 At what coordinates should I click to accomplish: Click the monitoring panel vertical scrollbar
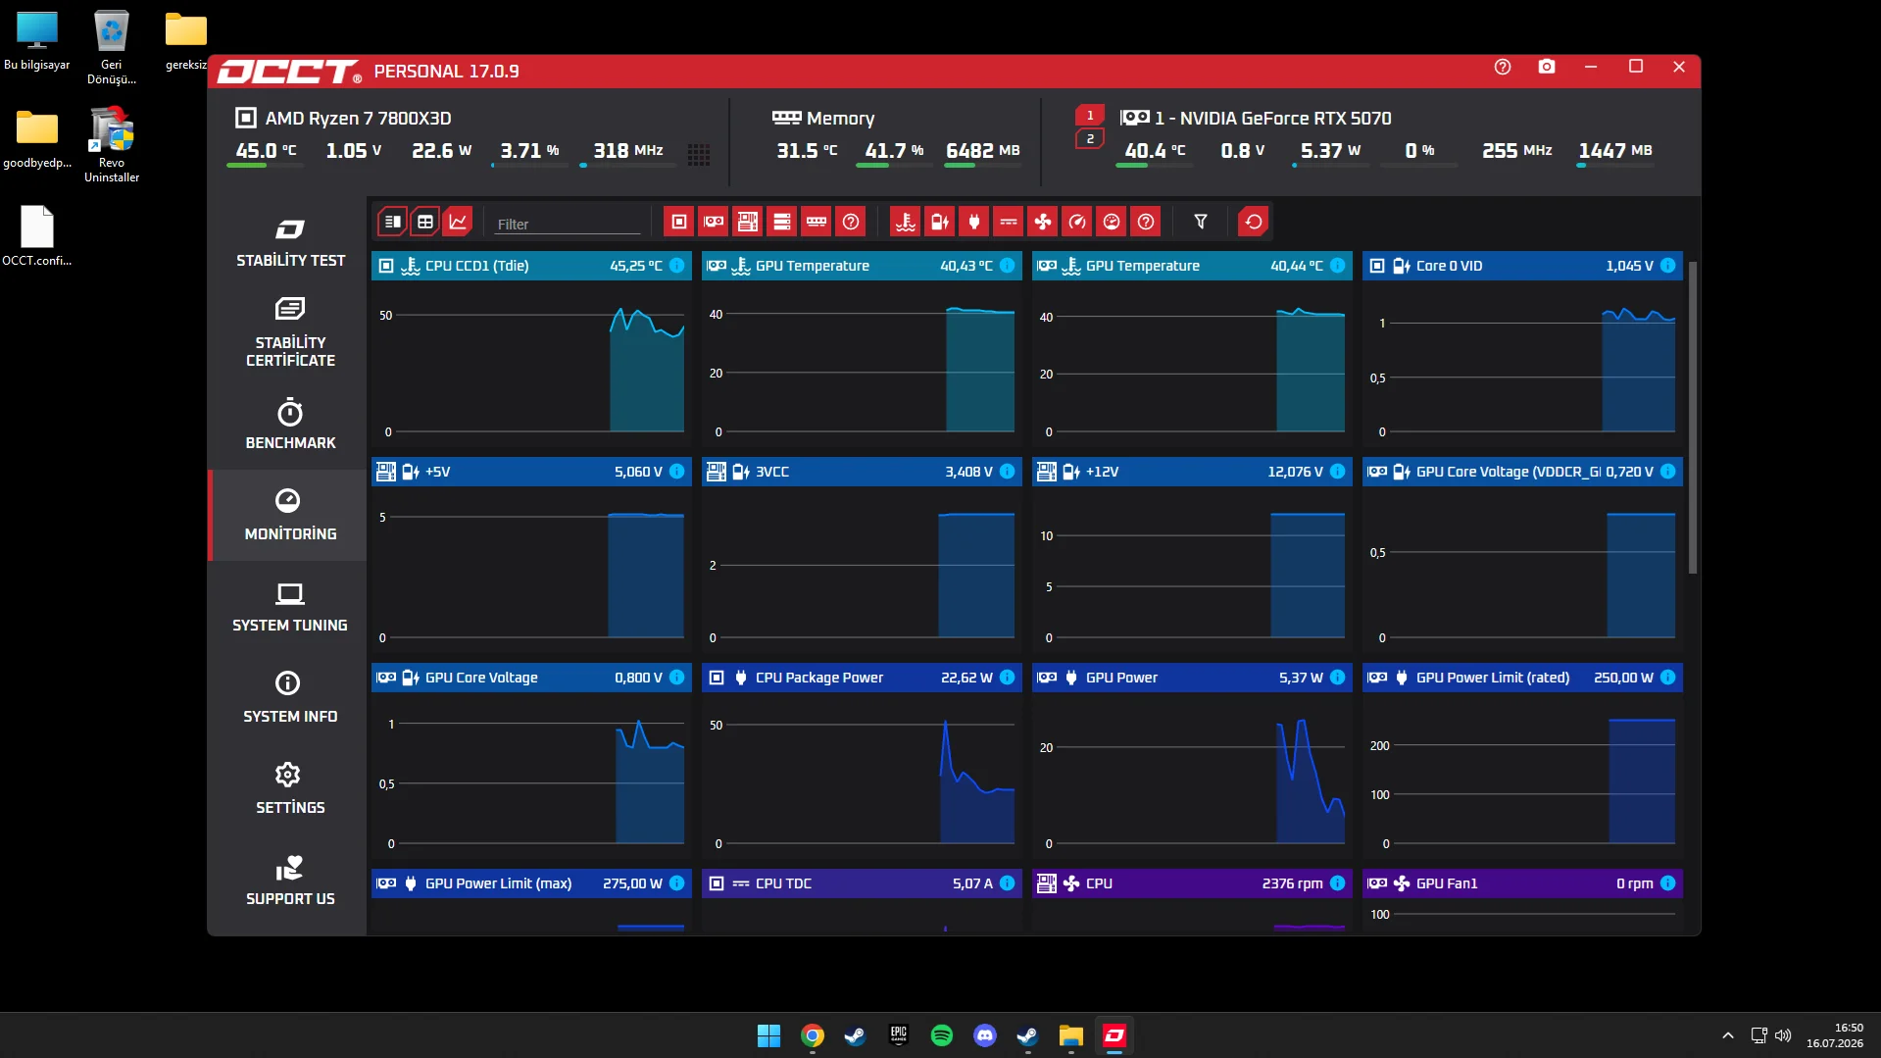coord(1693,418)
